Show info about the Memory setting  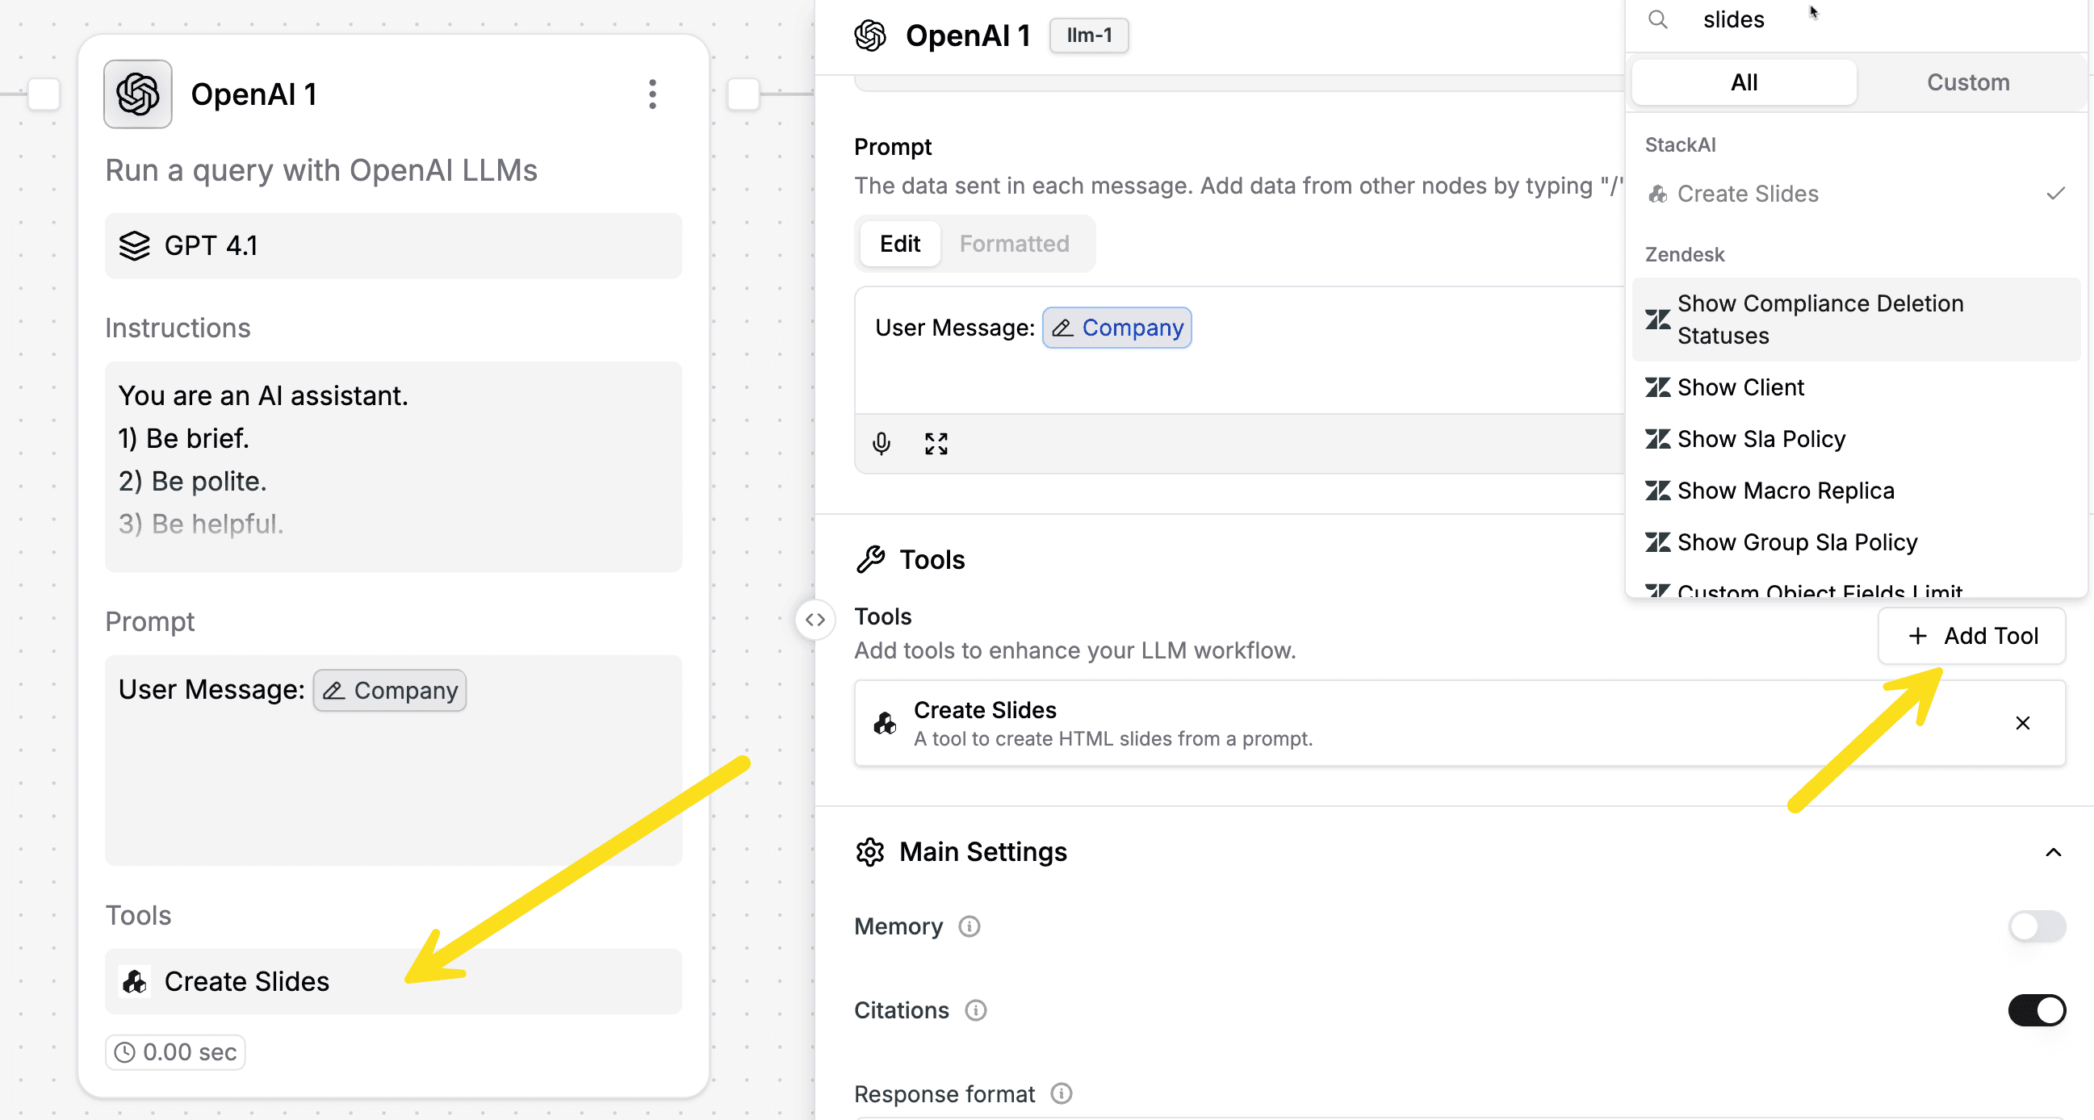pos(969,926)
